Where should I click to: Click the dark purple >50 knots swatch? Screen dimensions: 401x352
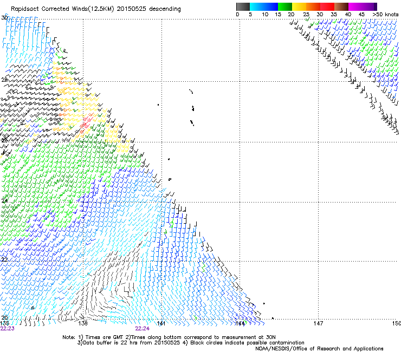point(376,6)
